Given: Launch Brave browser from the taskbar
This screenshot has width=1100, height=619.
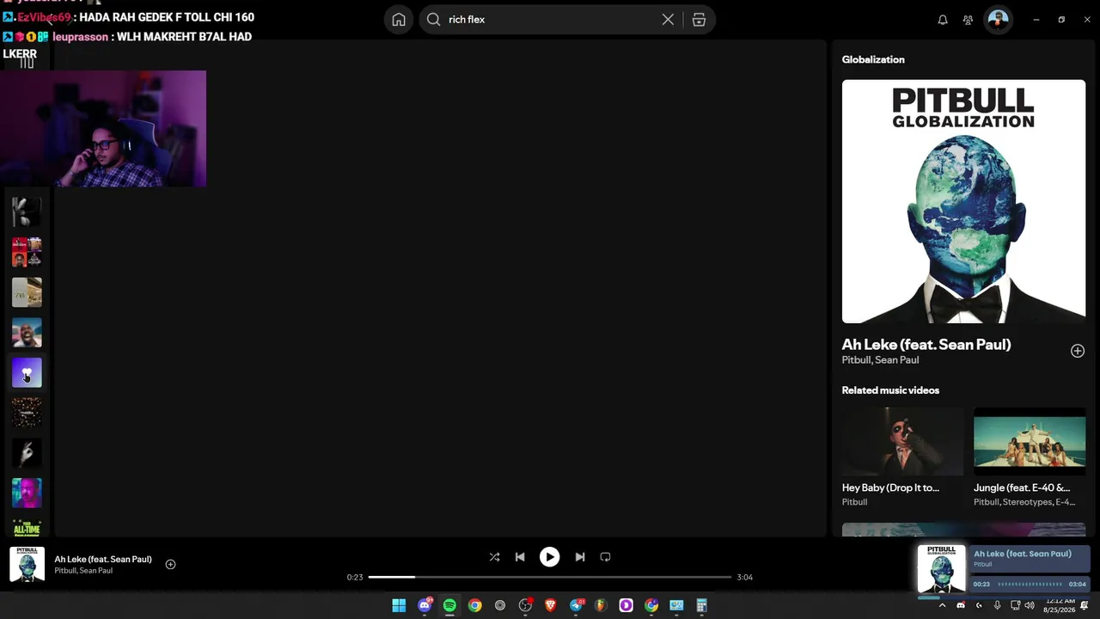Looking at the screenshot, I should coord(551,605).
